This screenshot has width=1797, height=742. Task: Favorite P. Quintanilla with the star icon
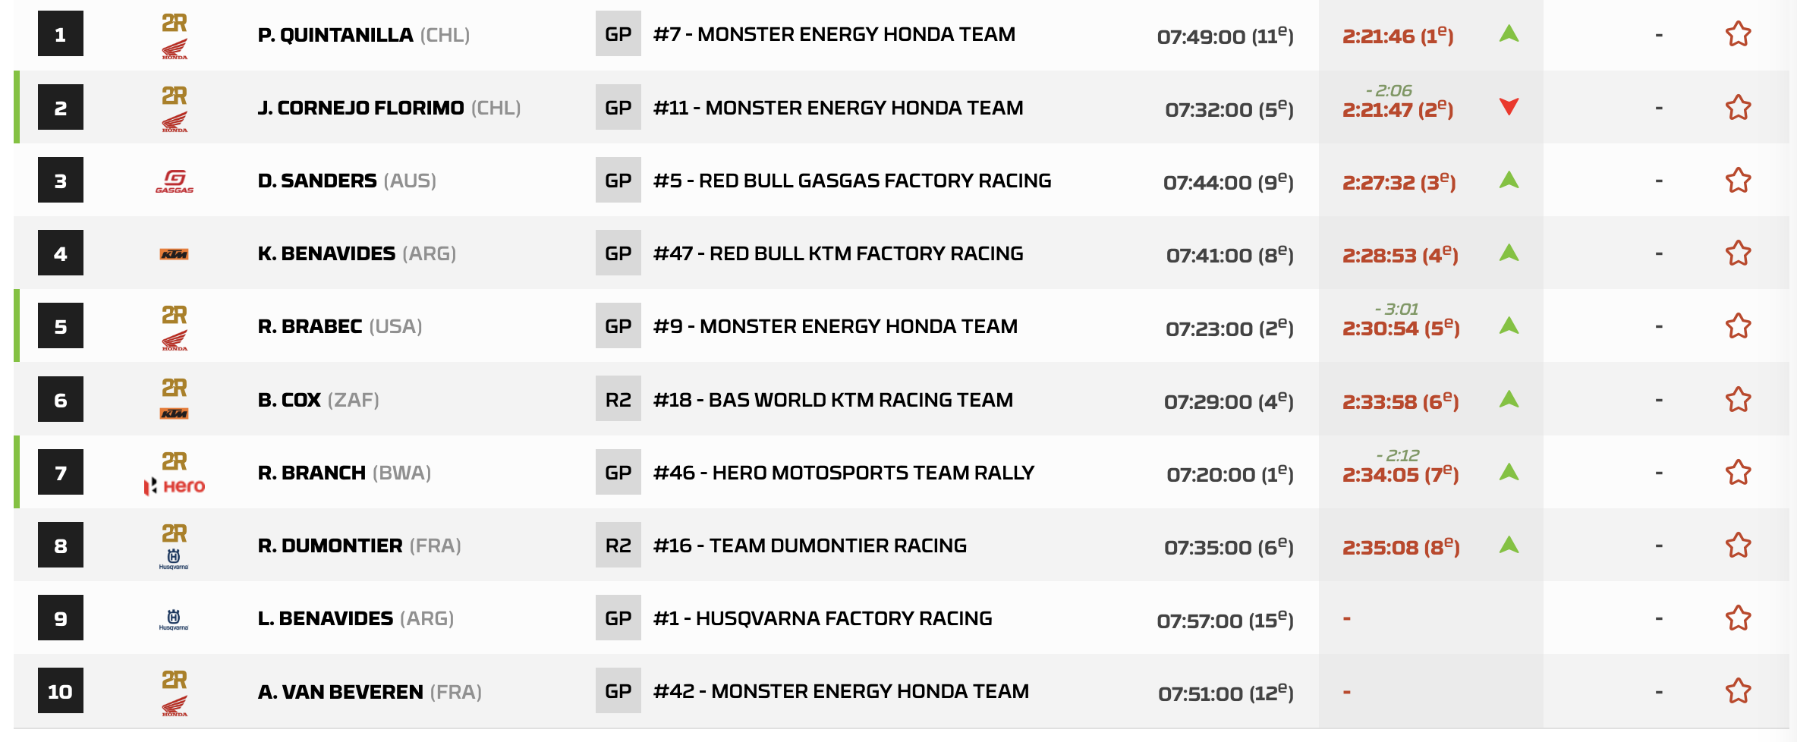(1738, 34)
